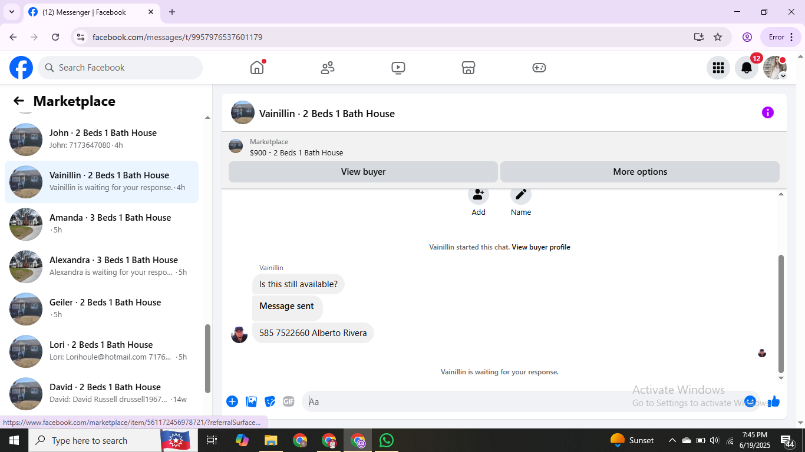Open WhatsApp from the taskbar
The image size is (805, 452).
coord(387,440)
